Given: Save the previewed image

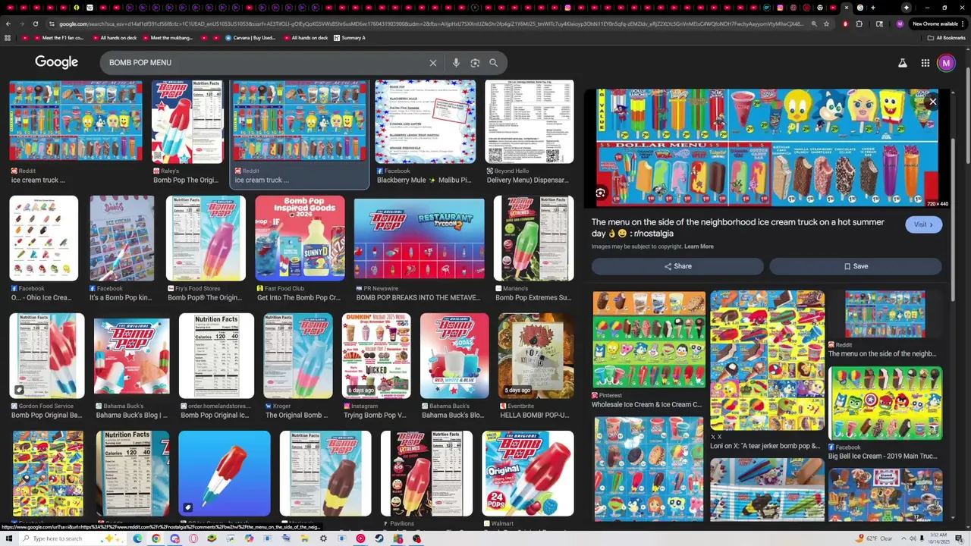Looking at the screenshot, I should (856, 266).
